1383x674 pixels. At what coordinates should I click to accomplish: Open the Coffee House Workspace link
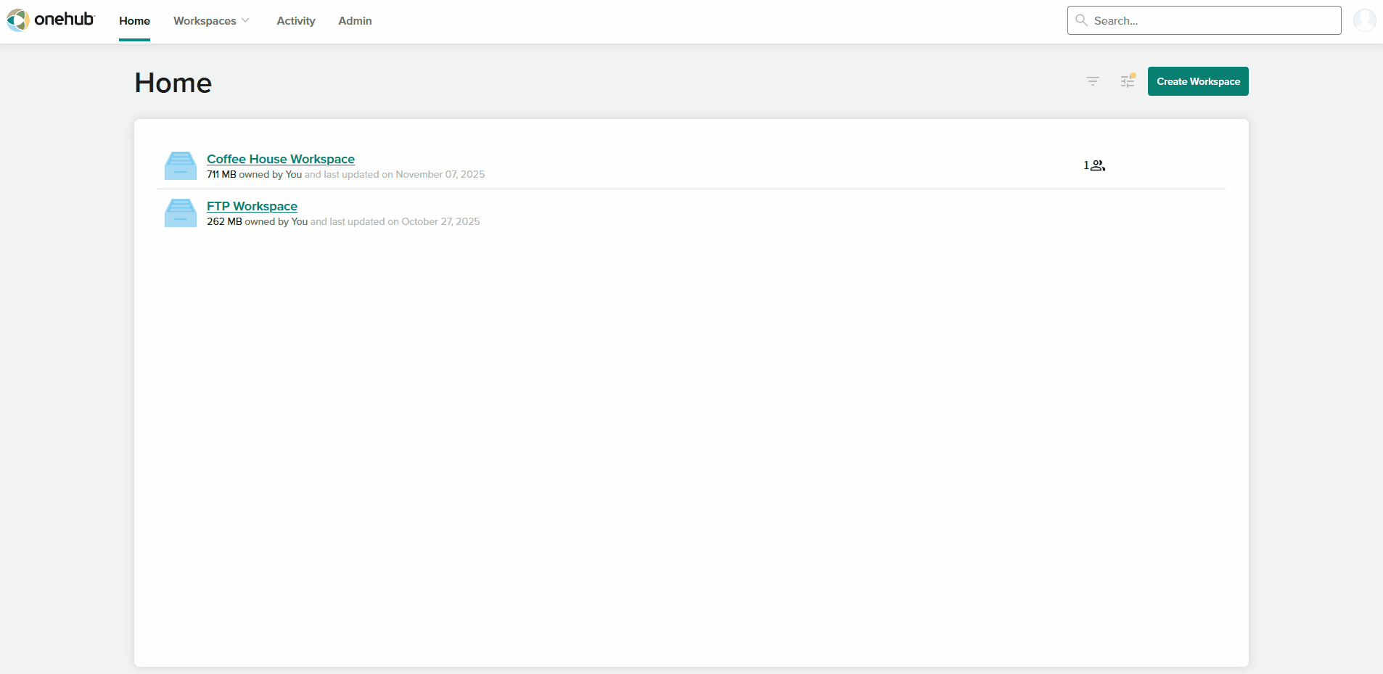pos(281,159)
